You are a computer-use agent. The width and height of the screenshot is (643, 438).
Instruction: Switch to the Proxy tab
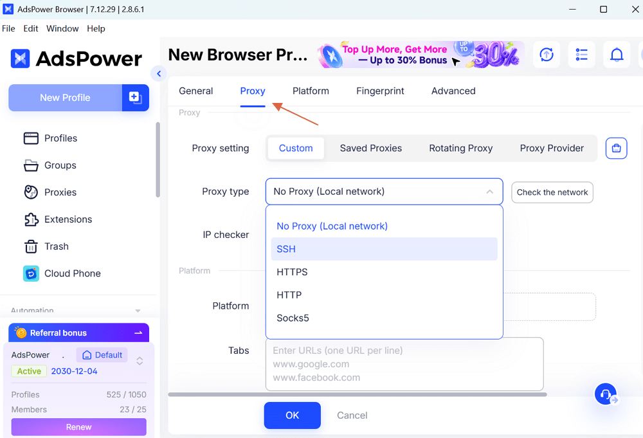pyautogui.click(x=253, y=91)
